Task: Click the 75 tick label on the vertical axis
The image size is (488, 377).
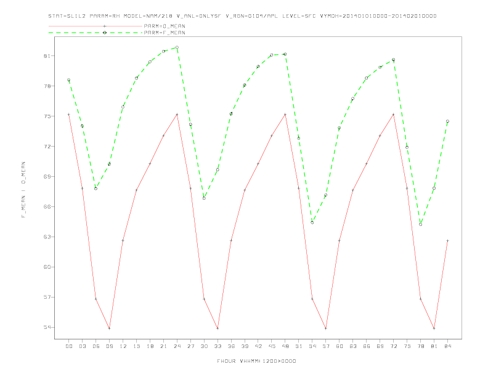Action: pyautogui.click(x=47, y=116)
